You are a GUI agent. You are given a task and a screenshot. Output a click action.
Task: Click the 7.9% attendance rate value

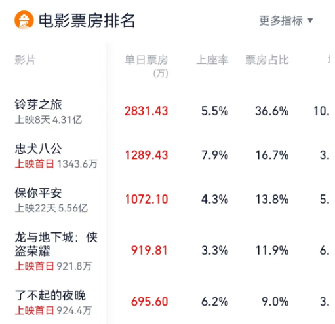pyautogui.click(x=215, y=155)
